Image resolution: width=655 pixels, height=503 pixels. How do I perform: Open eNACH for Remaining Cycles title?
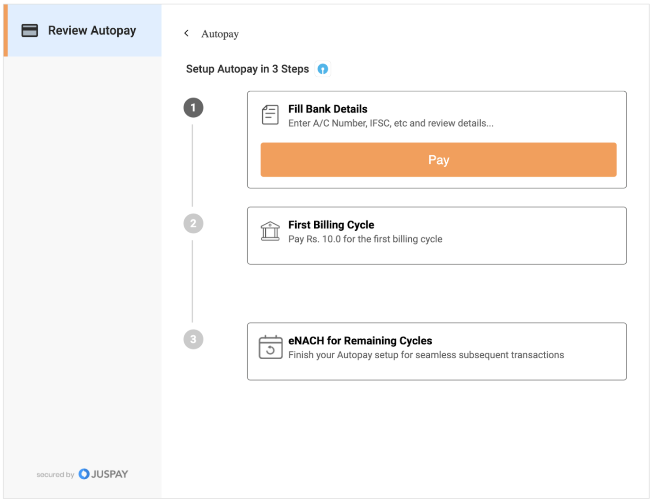pos(360,341)
